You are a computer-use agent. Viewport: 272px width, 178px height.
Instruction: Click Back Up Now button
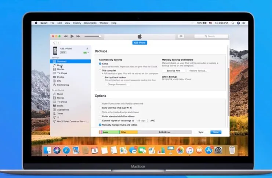click(x=174, y=71)
